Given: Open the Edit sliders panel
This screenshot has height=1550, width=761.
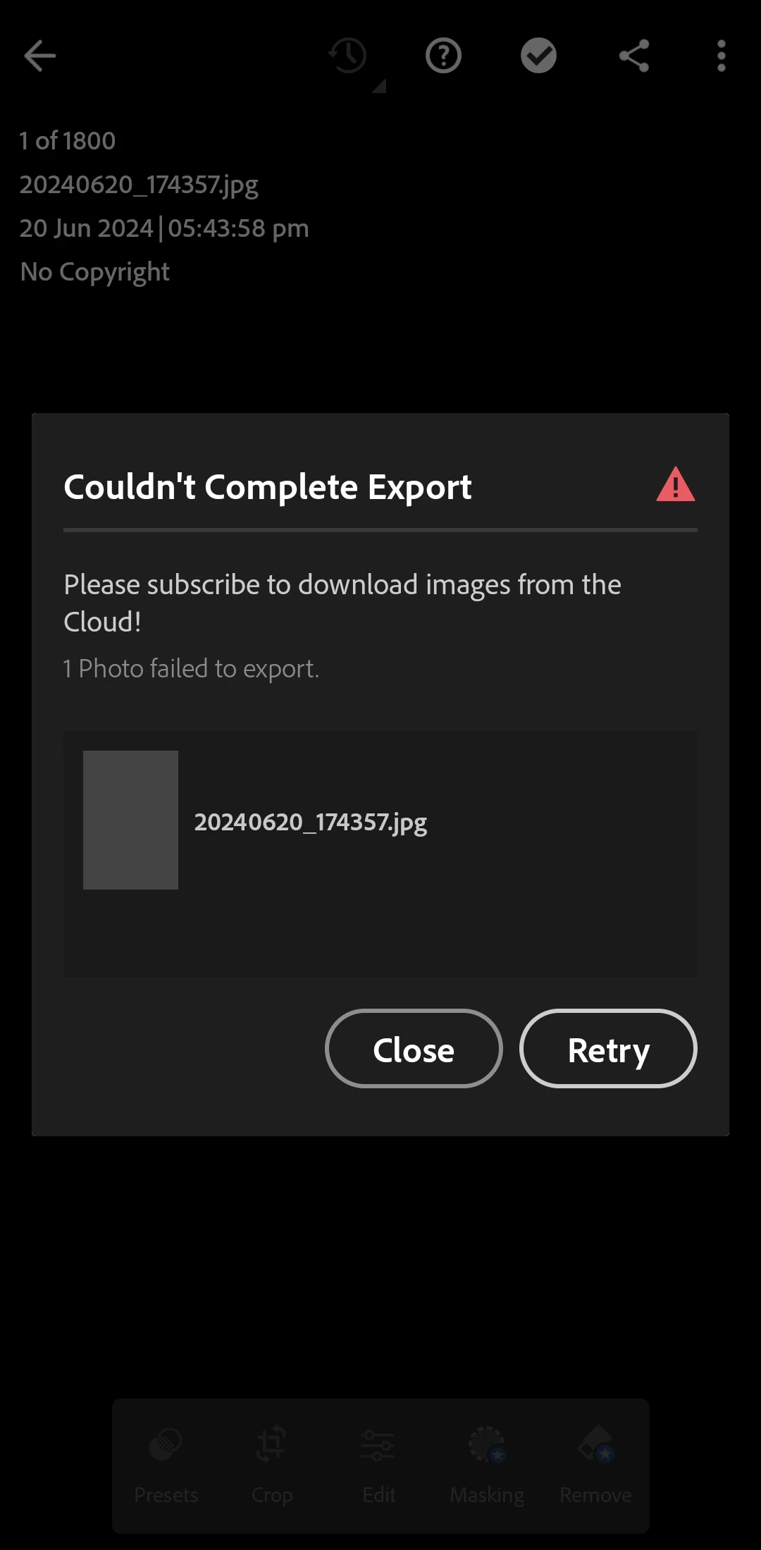Looking at the screenshot, I should [x=378, y=1465].
